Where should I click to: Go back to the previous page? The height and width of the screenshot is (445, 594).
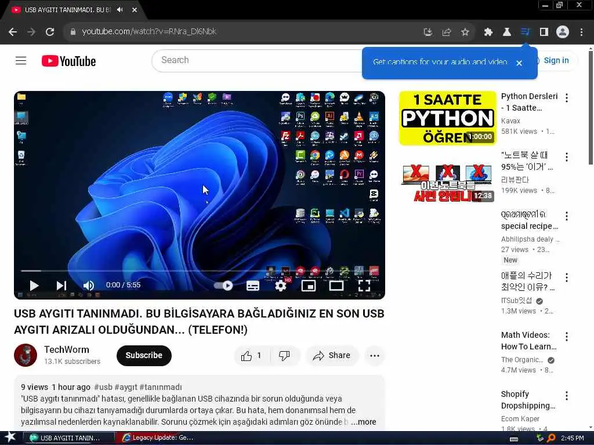pos(13,32)
